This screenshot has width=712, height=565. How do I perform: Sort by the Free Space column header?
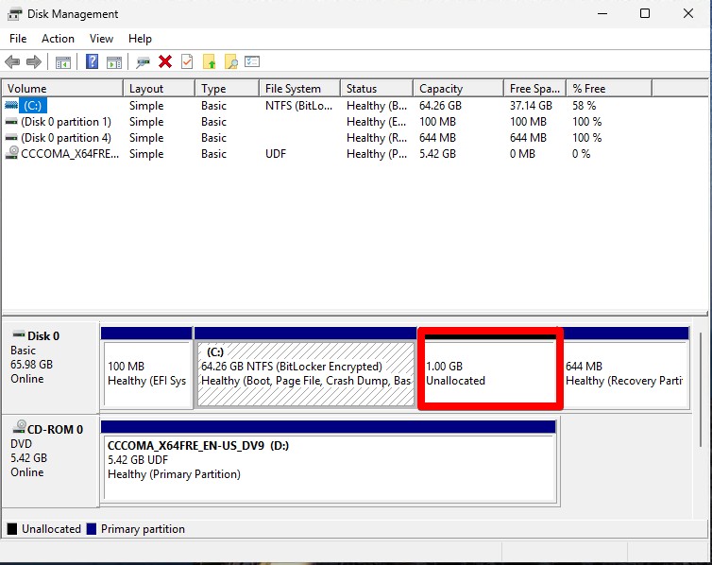(534, 89)
